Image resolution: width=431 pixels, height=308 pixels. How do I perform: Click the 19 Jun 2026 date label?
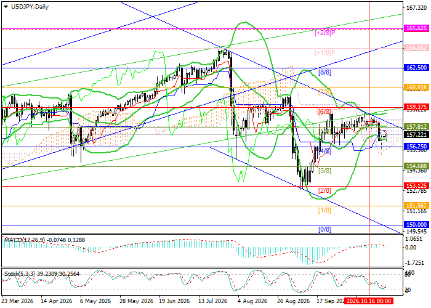[x=175, y=301]
